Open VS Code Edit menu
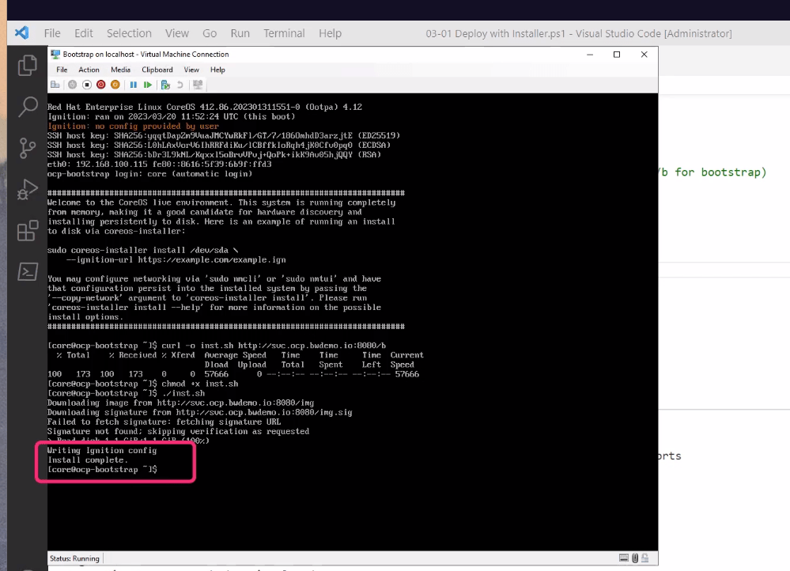The image size is (790, 571). [84, 33]
